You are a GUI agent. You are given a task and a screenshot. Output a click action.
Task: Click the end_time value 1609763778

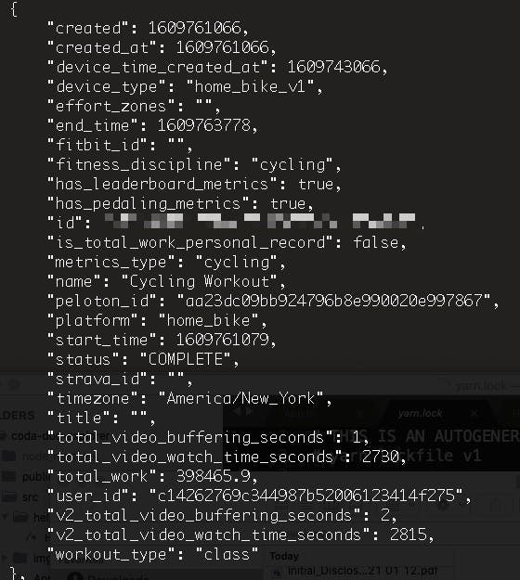204,125
